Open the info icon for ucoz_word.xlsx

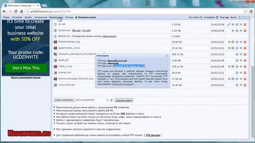[237, 85]
